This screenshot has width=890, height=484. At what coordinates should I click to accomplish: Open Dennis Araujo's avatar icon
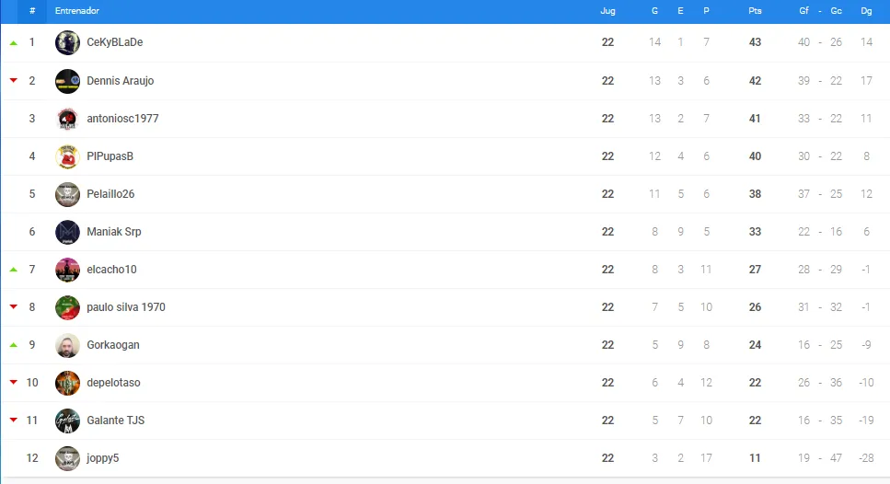pyautogui.click(x=67, y=81)
